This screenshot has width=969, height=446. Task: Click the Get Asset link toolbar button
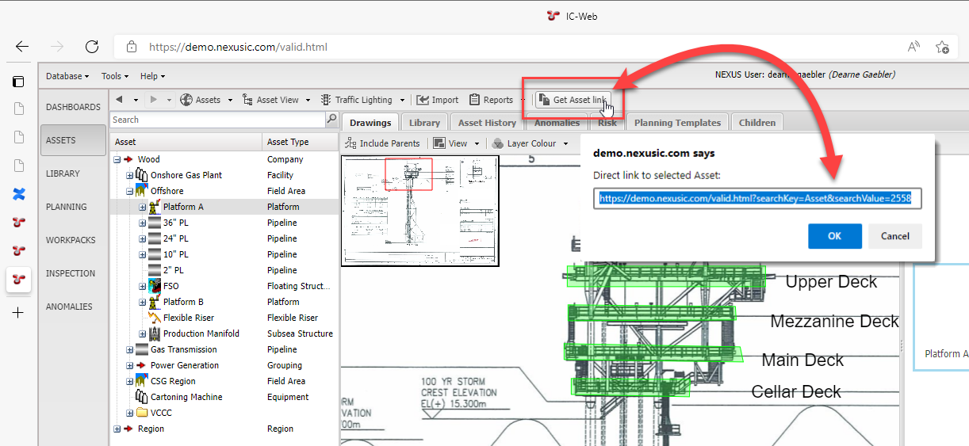click(573, 100)
